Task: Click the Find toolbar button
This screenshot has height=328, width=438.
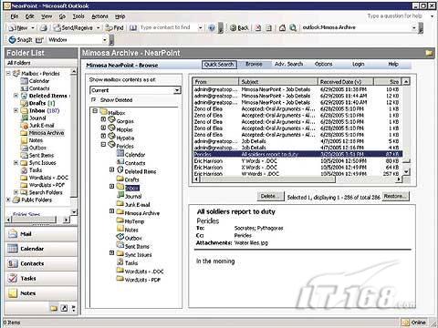Action: 114,28
